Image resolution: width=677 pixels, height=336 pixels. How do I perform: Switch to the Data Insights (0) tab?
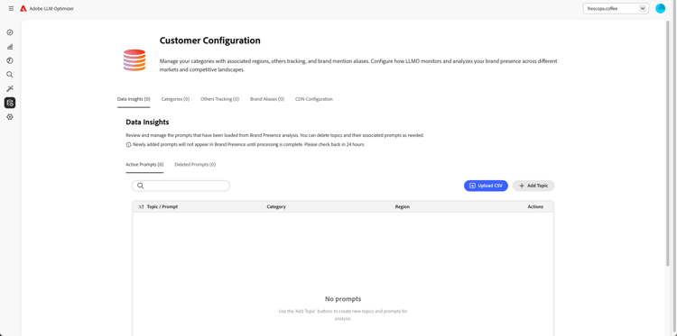[134, 99]
